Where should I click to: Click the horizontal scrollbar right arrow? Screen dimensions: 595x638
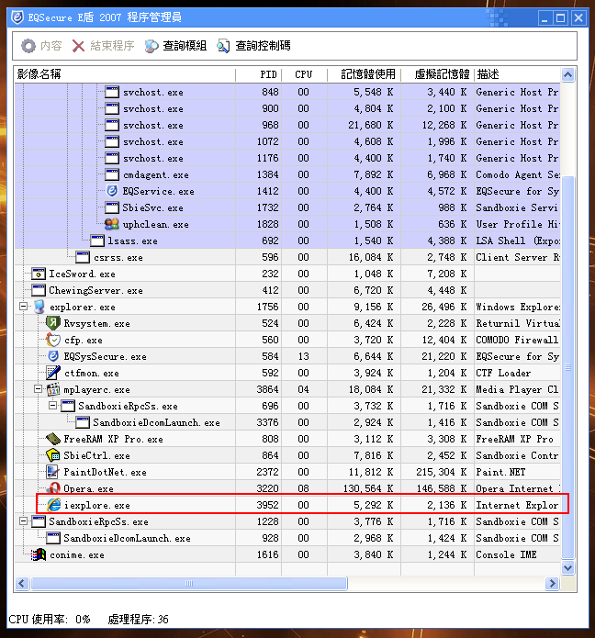pyautogui.click(x=552, y=584)
